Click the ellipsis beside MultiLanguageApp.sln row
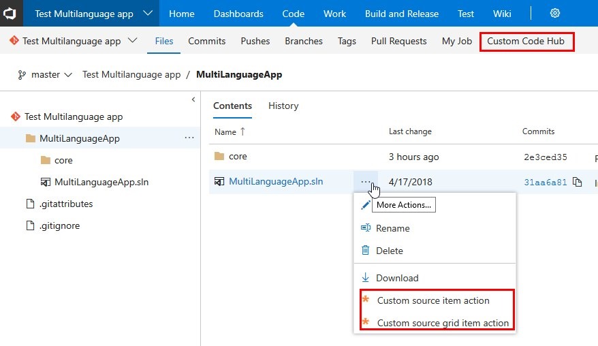Screen dimensions: 598x346 366,182
